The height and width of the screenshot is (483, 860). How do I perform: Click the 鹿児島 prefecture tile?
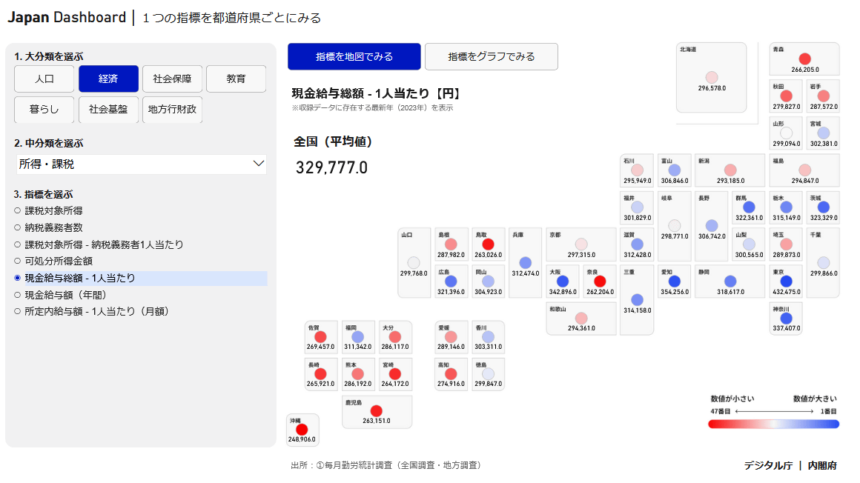click(377, 412)
